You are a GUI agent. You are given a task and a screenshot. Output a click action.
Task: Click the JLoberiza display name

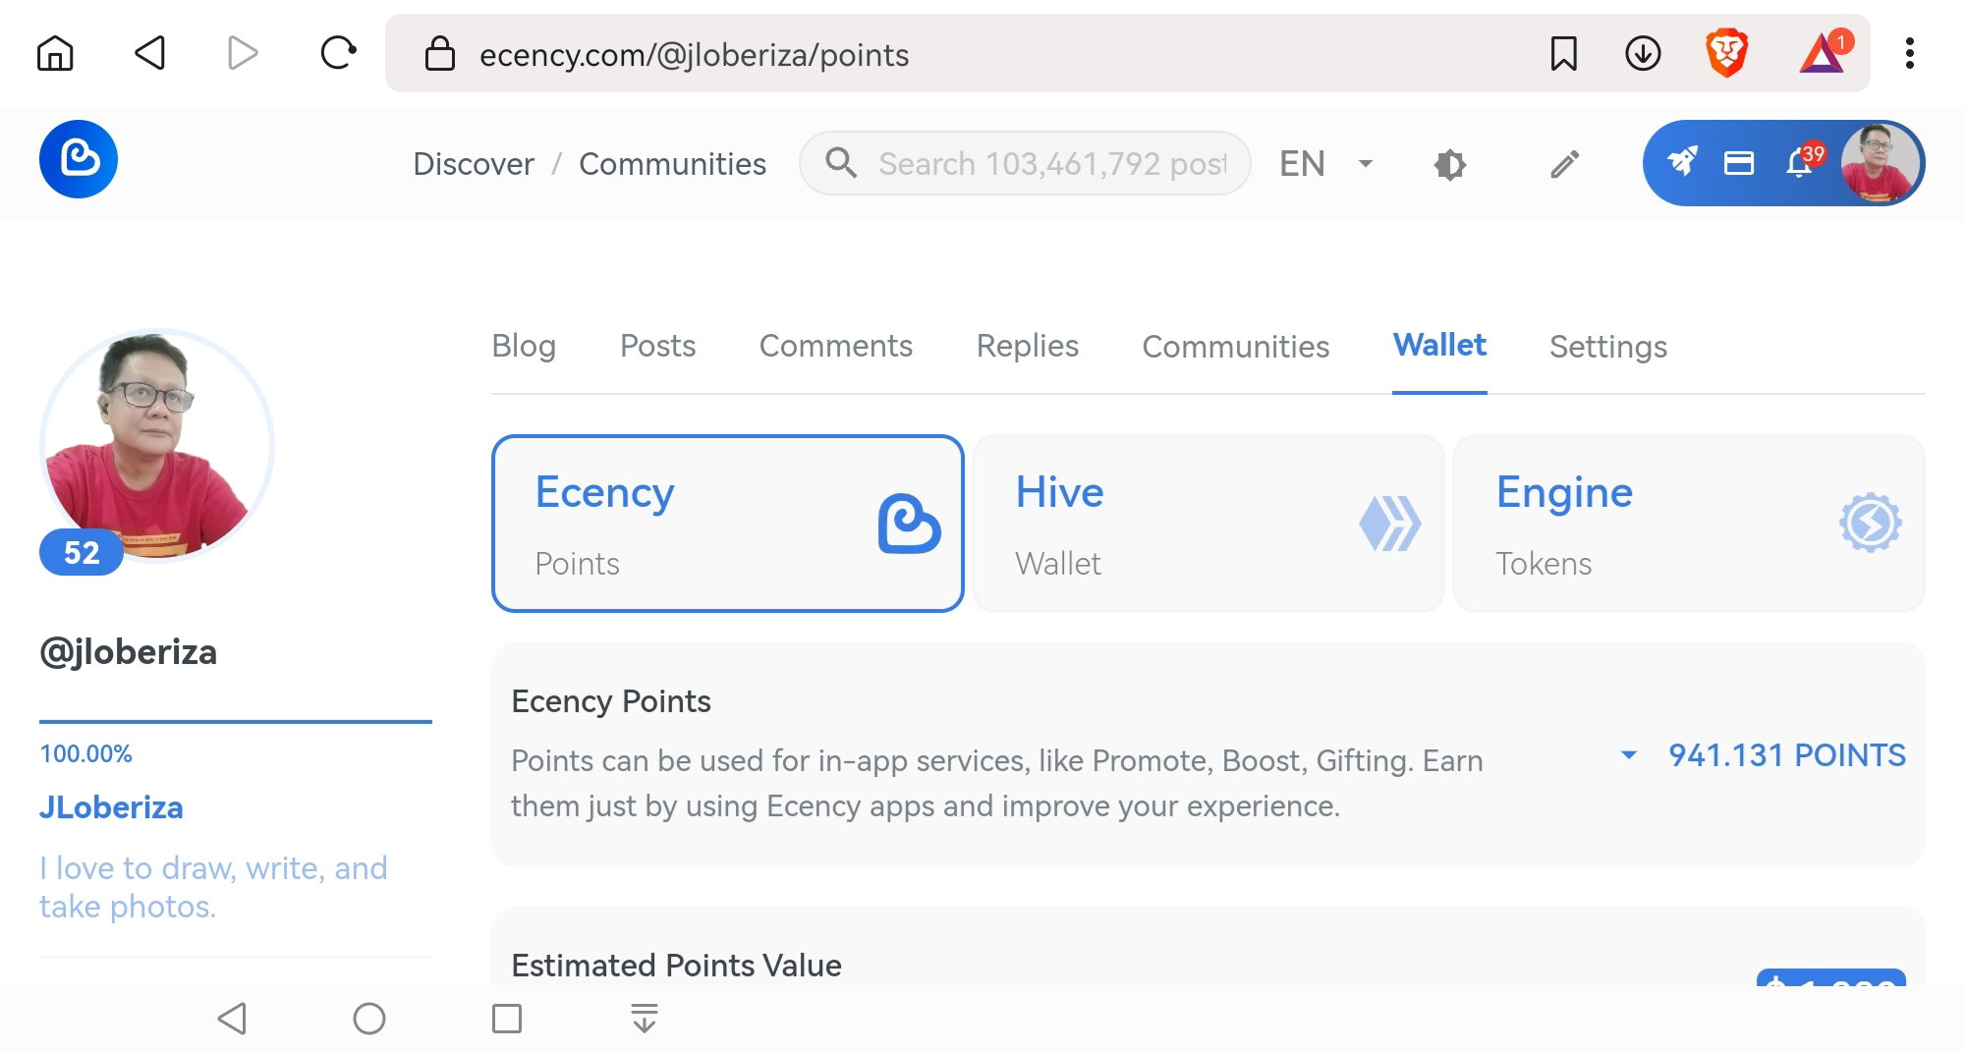pos(111,807)
